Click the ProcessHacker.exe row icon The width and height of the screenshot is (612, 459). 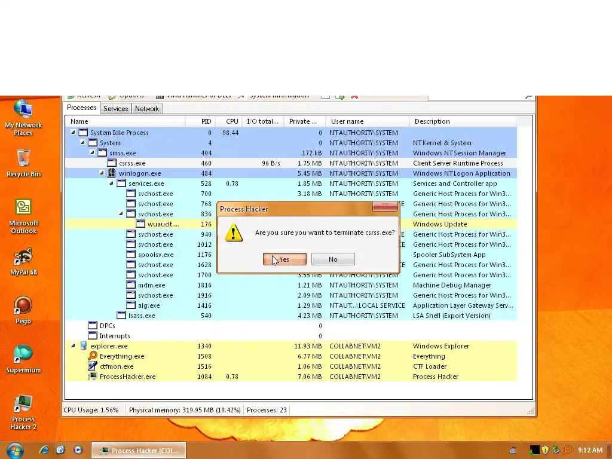click(x=93, y=377)
